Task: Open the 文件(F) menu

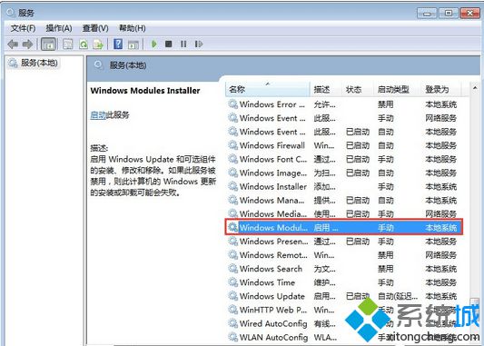Action: click(23, 28)
